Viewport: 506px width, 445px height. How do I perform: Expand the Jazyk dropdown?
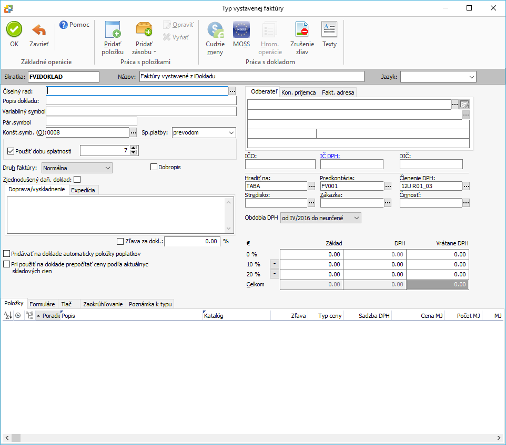point(470,77)
